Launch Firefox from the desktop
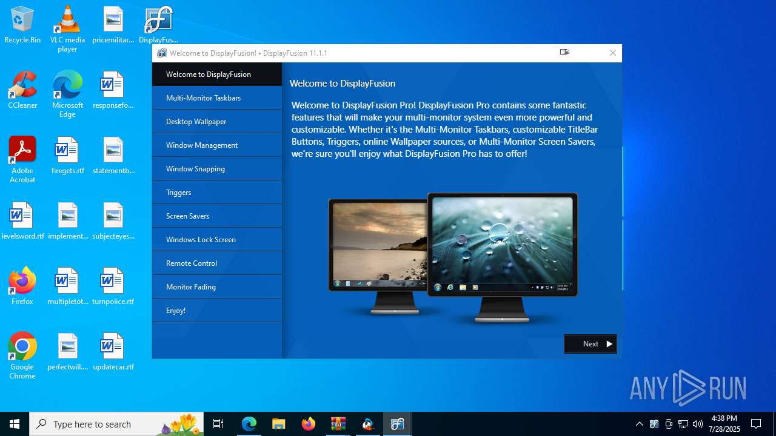This screenshot has height=436, width=776. (x=22, y=287)
